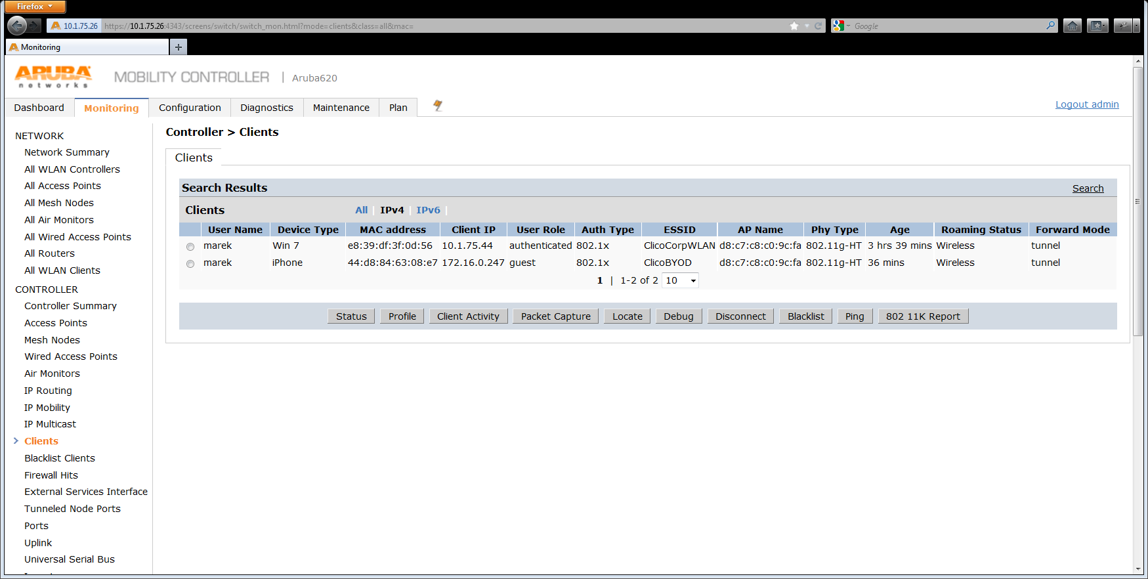Viewport: 1148px width, 579px height.
Task: Open Firewall Hits in sidebar
Action: 51,475
